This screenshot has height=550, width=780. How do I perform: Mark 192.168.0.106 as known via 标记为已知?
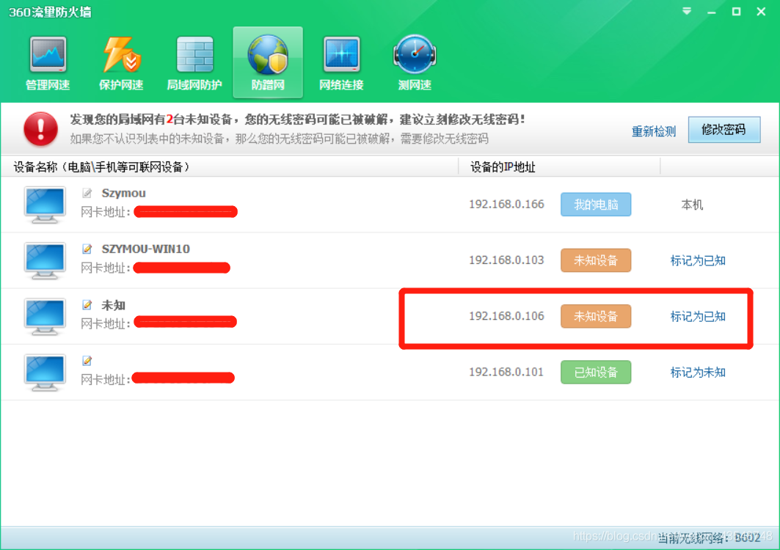[x=697, y=316]
